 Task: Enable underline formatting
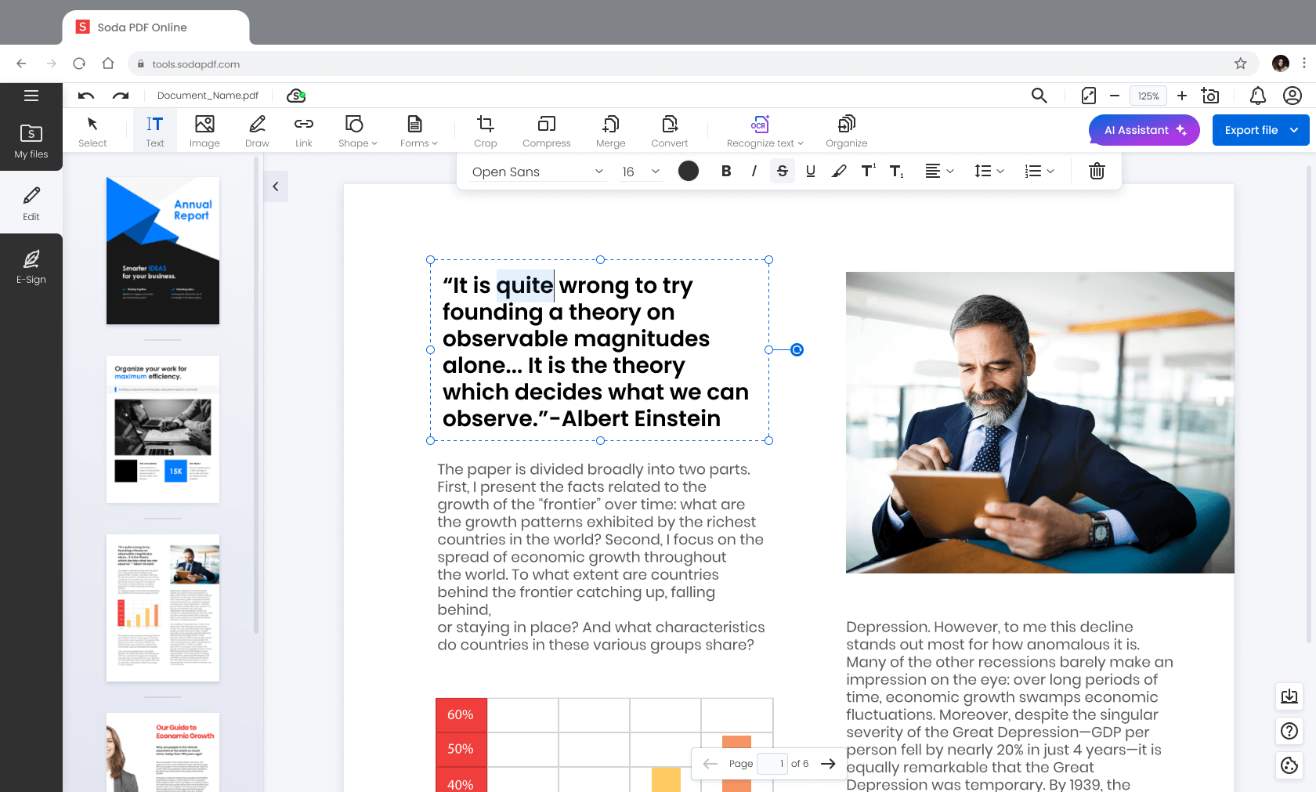[x=810, y=171]
